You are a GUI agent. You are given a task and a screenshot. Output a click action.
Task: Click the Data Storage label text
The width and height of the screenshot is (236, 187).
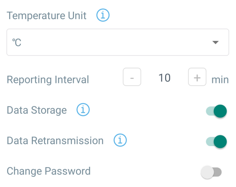coord(37,110)
